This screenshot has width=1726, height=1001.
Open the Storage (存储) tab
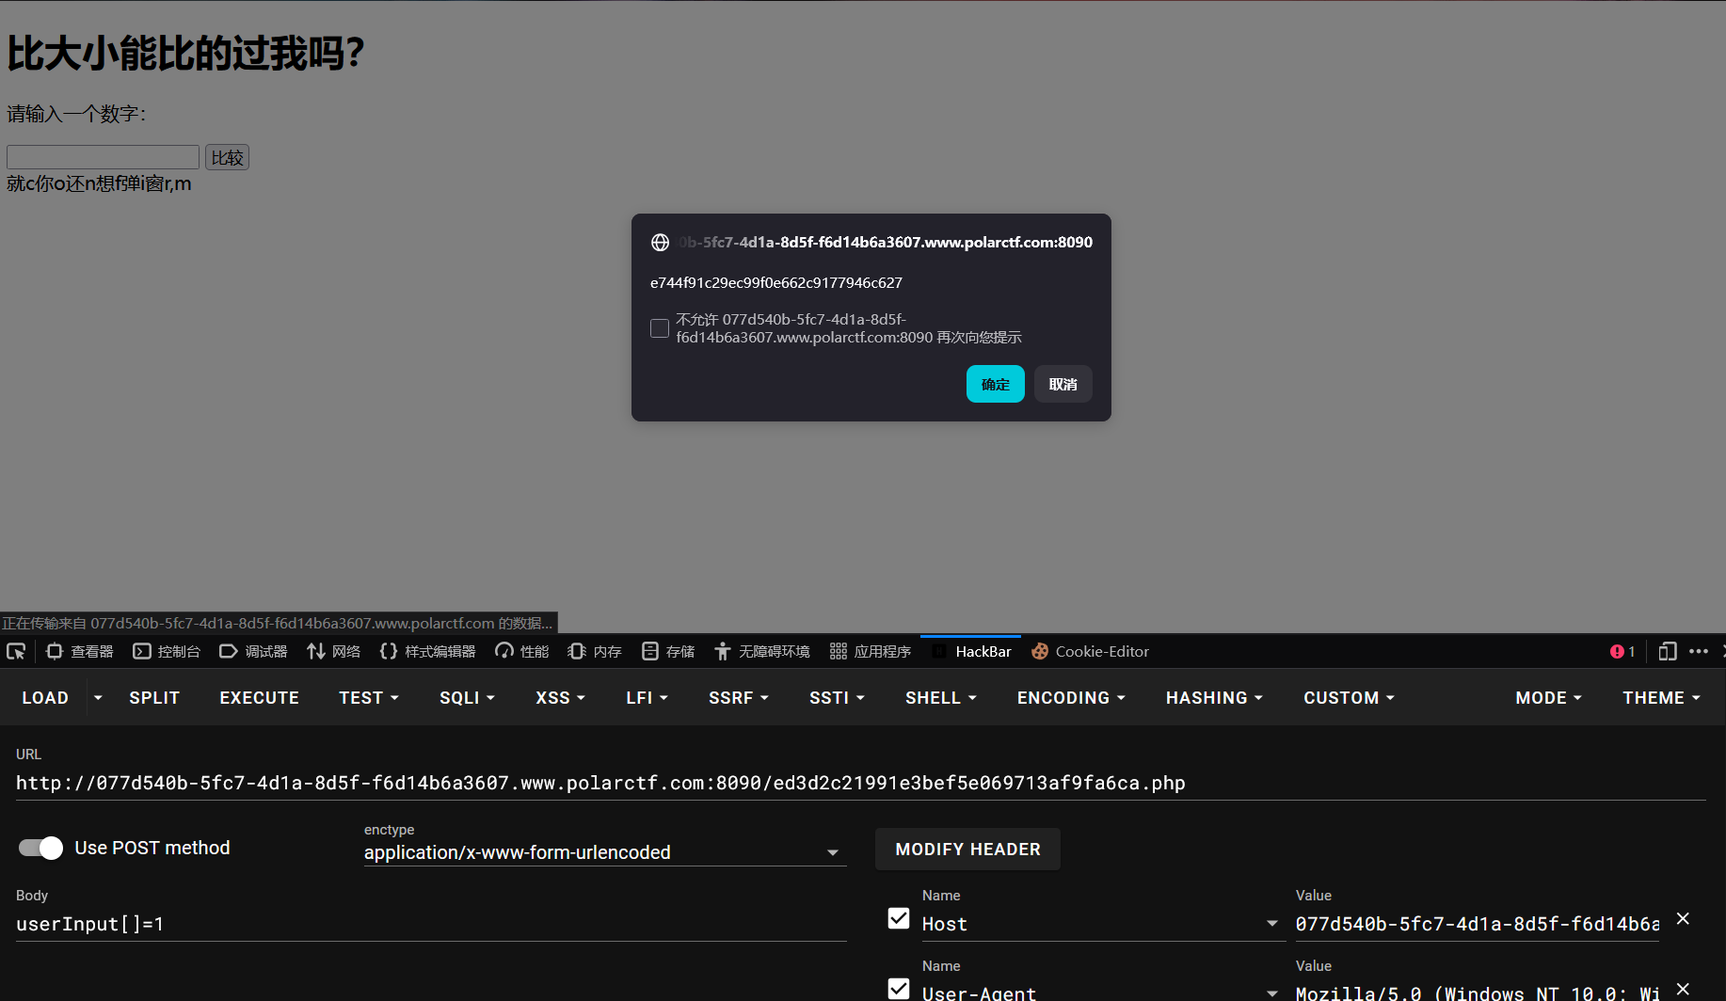pos(668,651)
